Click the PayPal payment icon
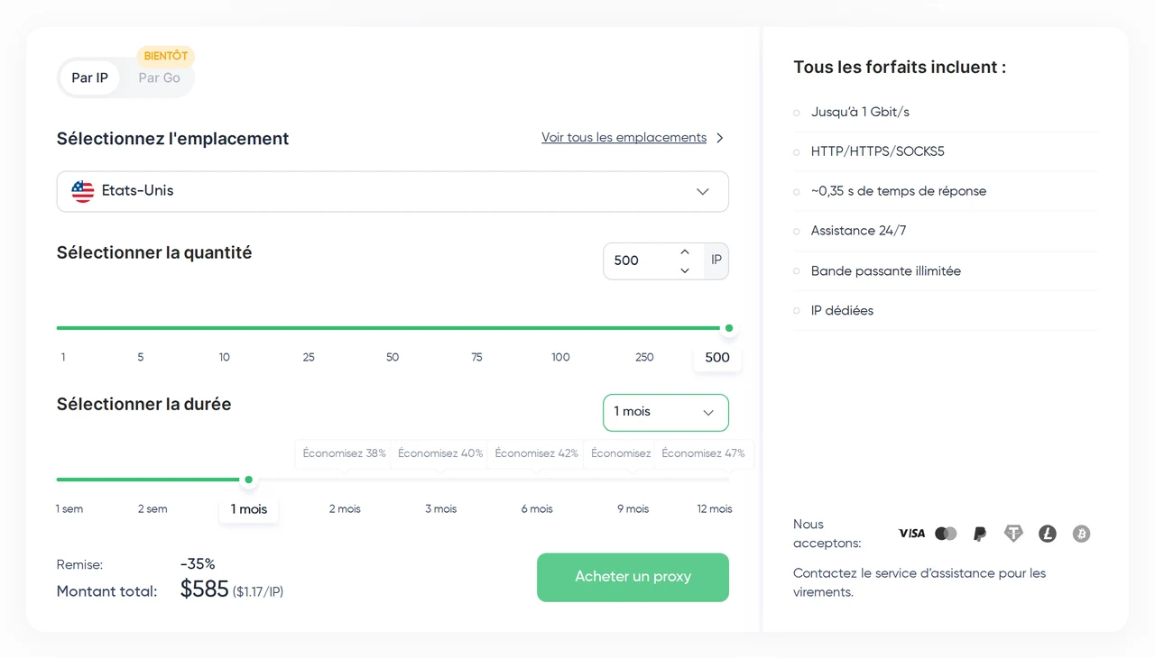This screenshot has height=658, width=1155. click(980, 534)
